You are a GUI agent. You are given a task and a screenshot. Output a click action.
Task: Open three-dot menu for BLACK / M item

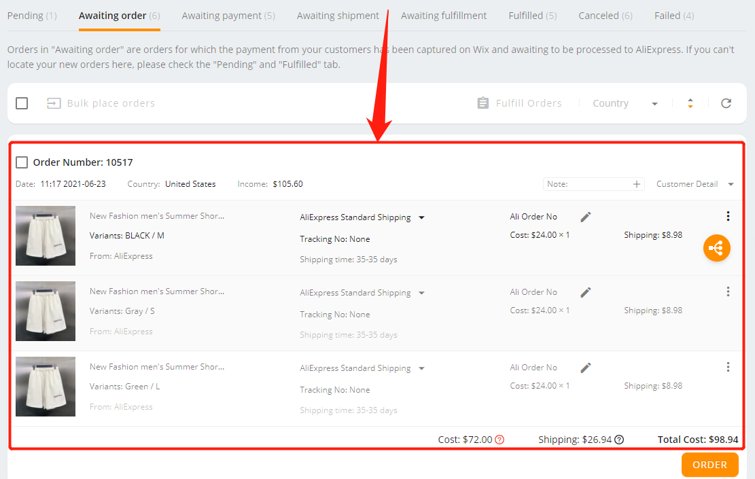[728, 216]
